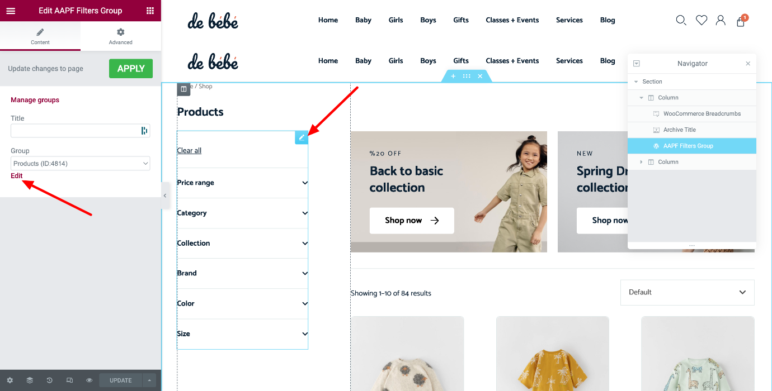Collapse the Column tree in Navigator
Viewport: 772px width, 391px height.
[x=642, y=98]
